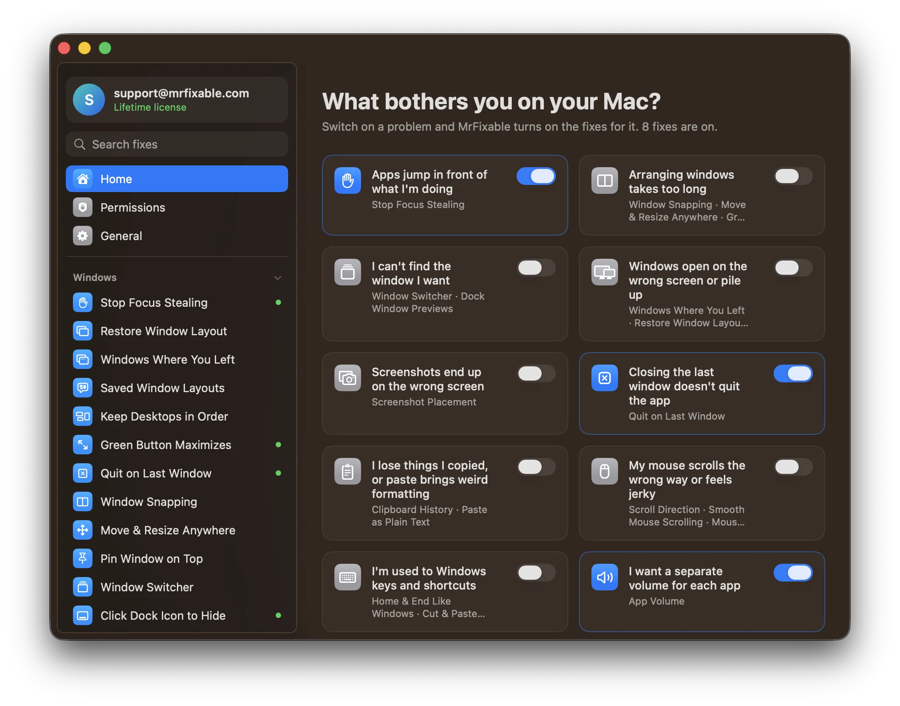Screen dimensions: 900x706
Task: Click the Window Switcher sidebar icon
Action: pos(83,587)
